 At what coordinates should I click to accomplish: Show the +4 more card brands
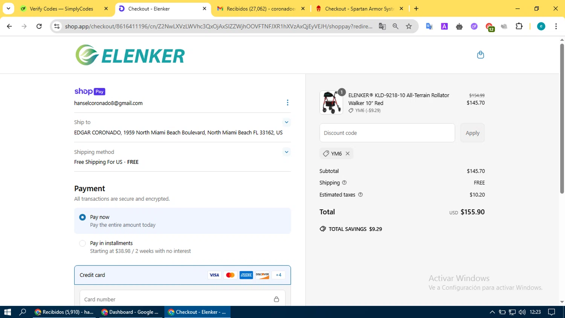tap(279, 275)
